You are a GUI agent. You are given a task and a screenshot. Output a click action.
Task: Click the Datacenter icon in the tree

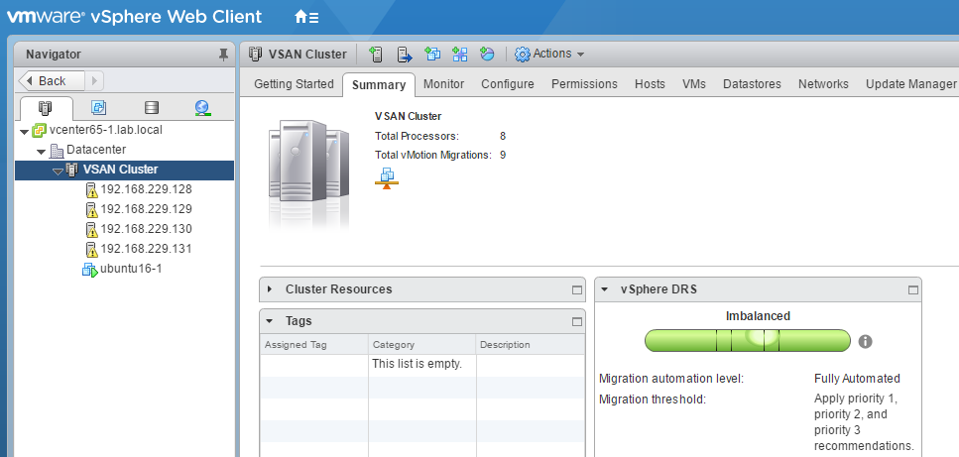57,151
